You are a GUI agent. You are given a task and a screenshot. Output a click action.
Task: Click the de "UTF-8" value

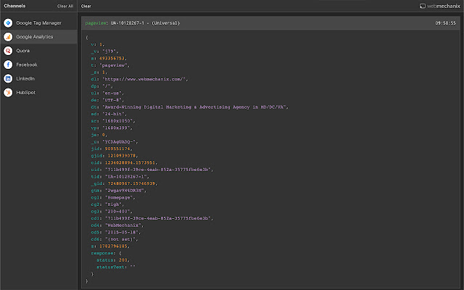113,100
